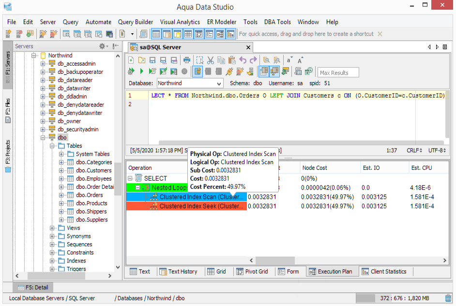This screenshot has width=456, height=306.
Task: Click the New file icon in editor toolbar
Action: click(x=131, y=60)
